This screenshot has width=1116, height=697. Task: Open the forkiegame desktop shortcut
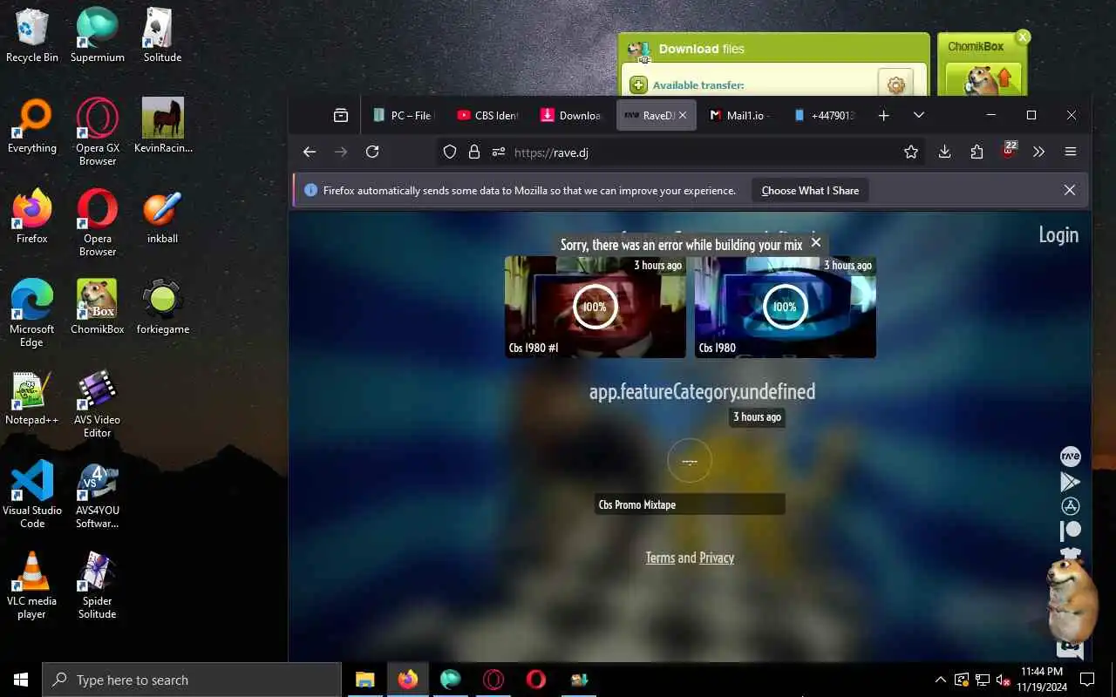pyautogui.click(x=162, y=307)
